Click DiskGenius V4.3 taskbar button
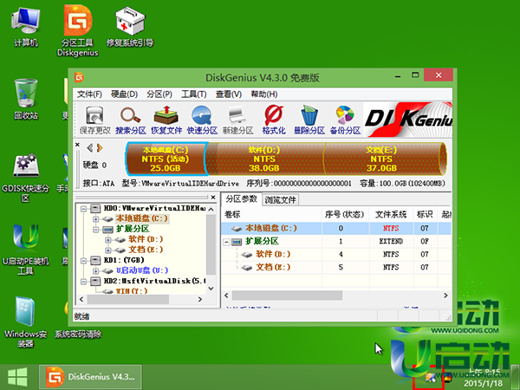The width and height of the screenshot is (520, 390). (90, 377)
